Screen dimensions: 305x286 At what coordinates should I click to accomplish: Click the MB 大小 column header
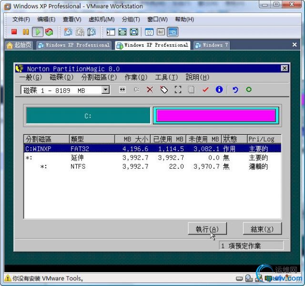click(132, 139)
